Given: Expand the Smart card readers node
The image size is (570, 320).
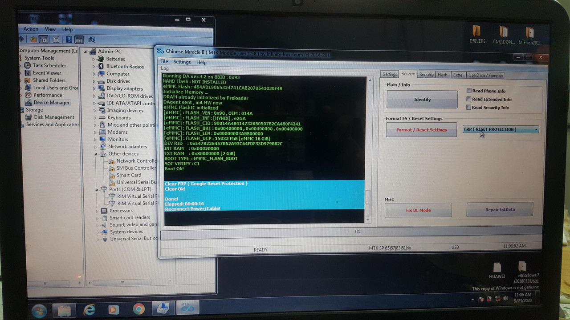Looking at the screenshot, I should tap(97, 218).
